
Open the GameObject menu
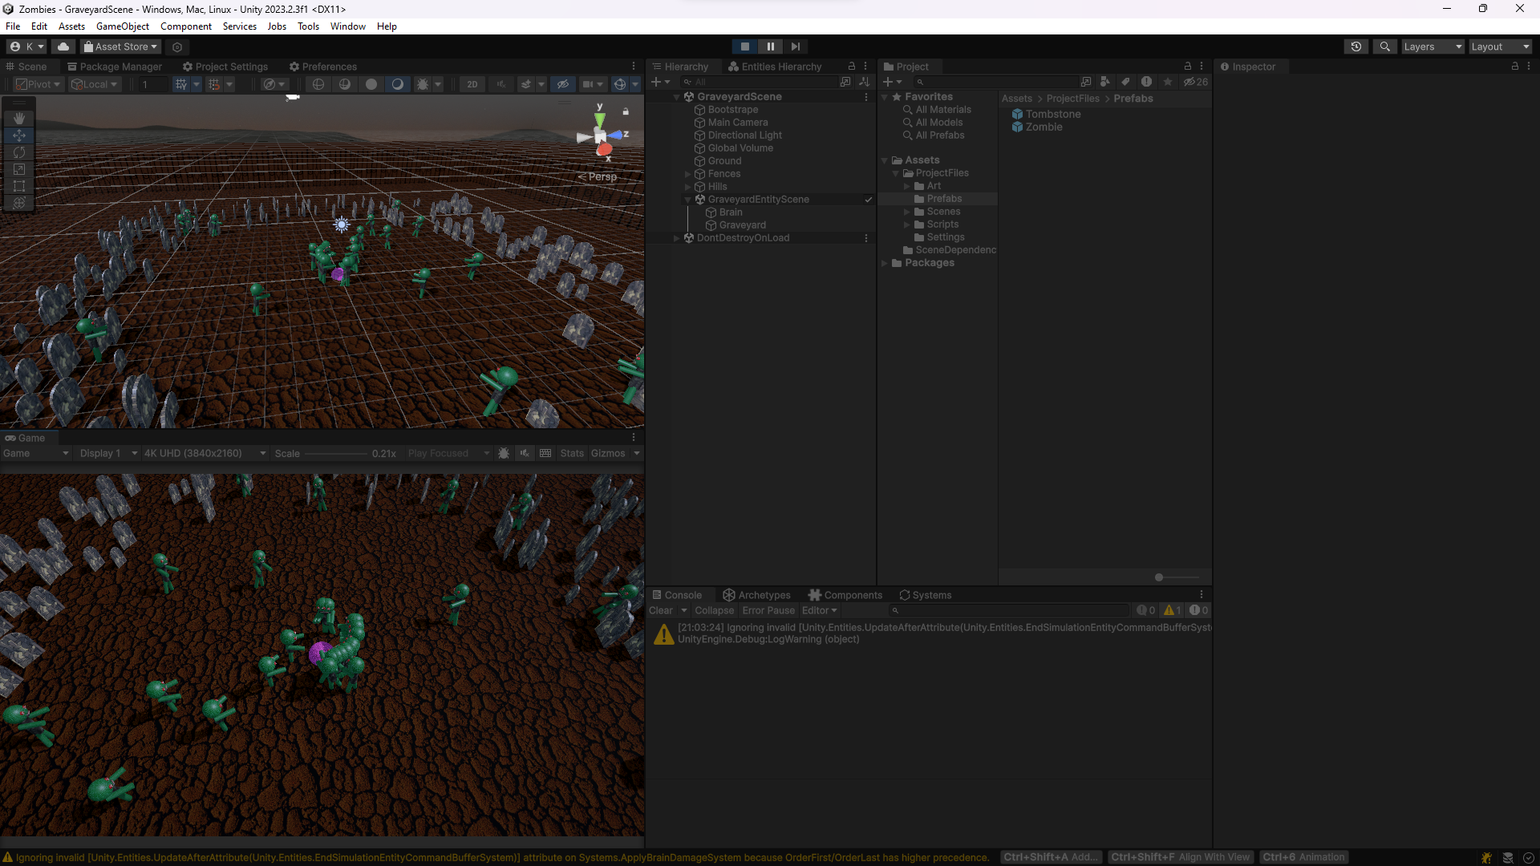(122, 26)
